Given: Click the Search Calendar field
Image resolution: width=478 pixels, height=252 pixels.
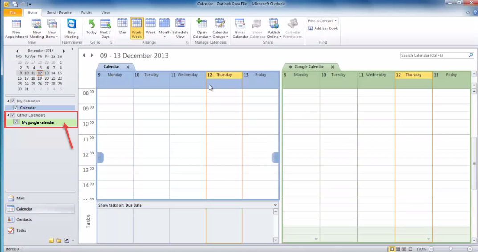Looking at the screenshot, I should (x=434, y=55).
